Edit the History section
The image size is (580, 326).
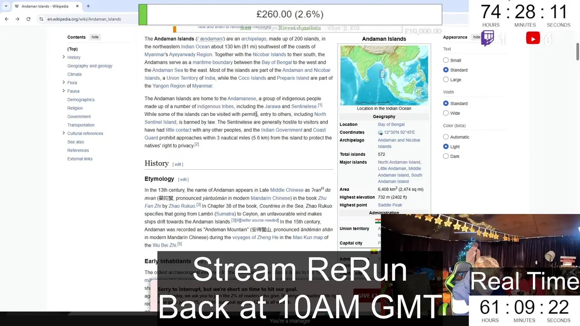[x=178, y=164]
